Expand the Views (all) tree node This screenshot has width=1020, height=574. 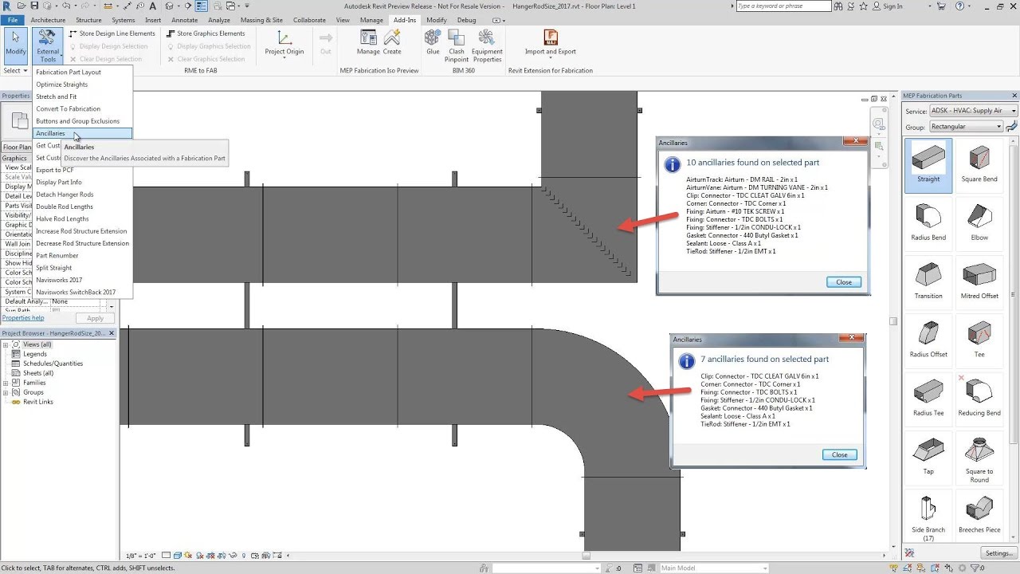click(x=6, y=344)
